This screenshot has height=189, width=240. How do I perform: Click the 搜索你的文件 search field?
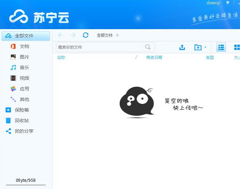coord(99,47)
